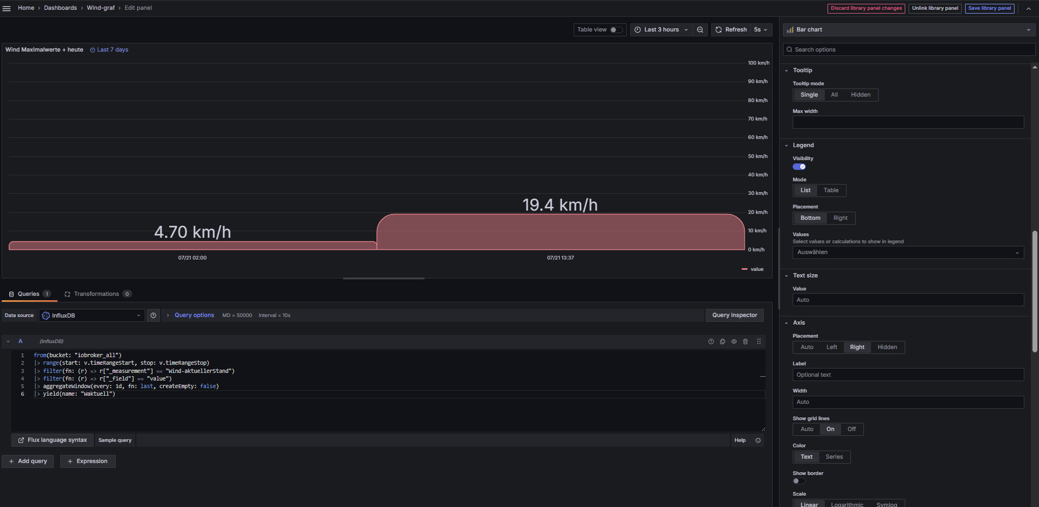
Task: Toggle the Table view switch
Action: click(616, 30)
